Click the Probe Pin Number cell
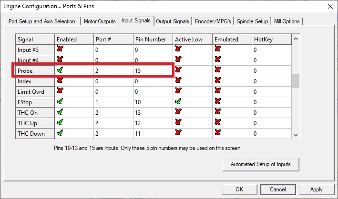The width and height of the screenshot is (338, 199). pyautogui.click(x=153, y=70)
